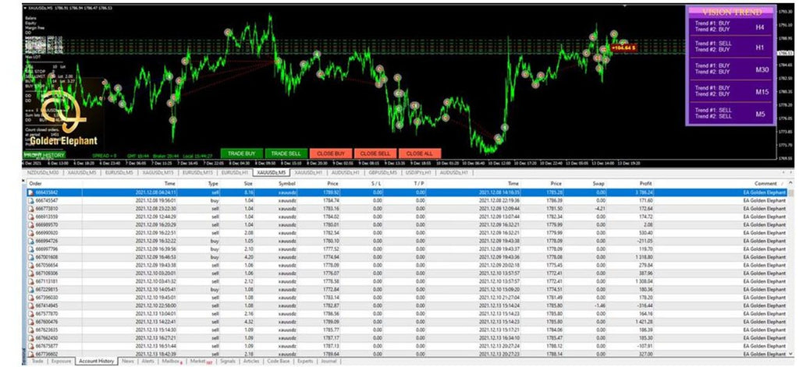Click the buy order icon for 666745547

[30, 200]
